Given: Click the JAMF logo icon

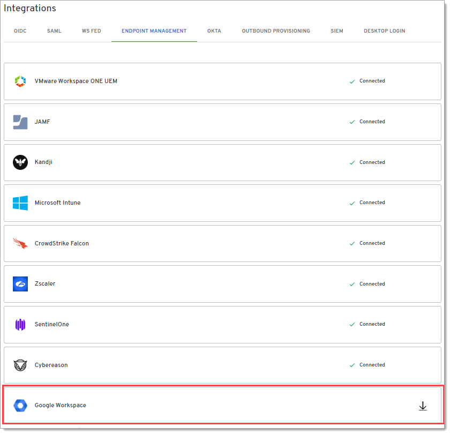Looking at the screenshot, I should point(20,122).
